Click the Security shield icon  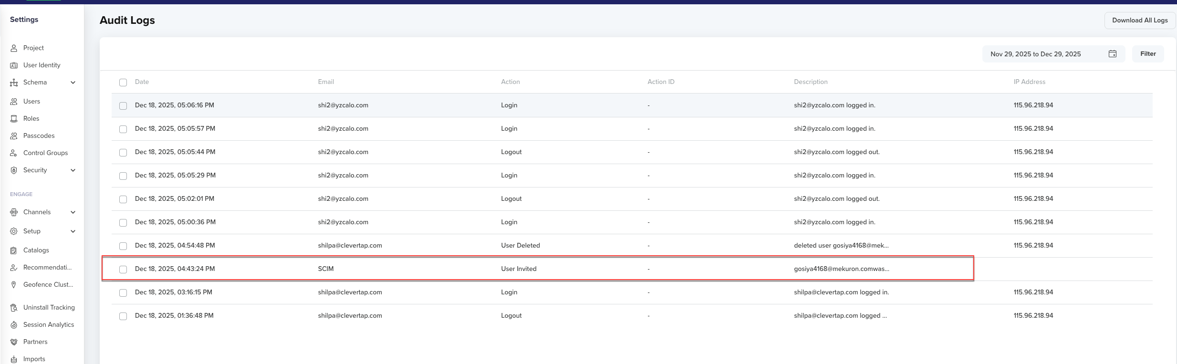[x=14, y=170]
